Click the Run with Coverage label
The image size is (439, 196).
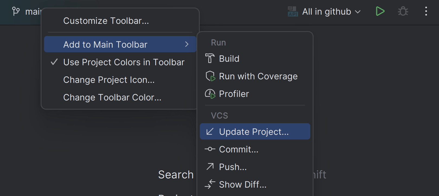click(258, 76)
